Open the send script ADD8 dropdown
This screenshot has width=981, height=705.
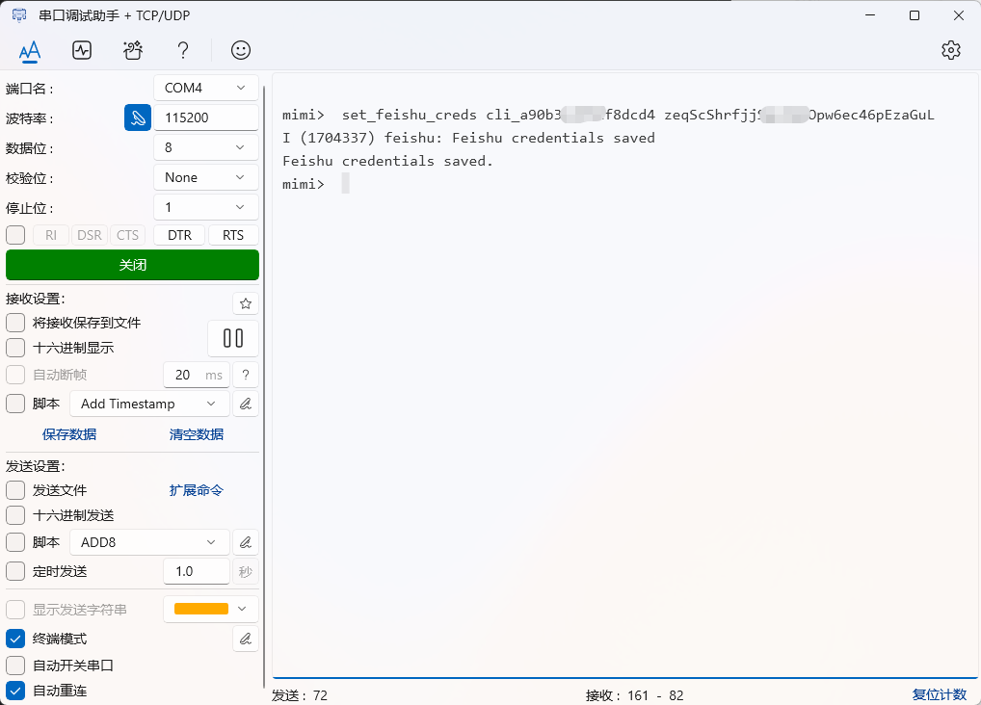149,541
